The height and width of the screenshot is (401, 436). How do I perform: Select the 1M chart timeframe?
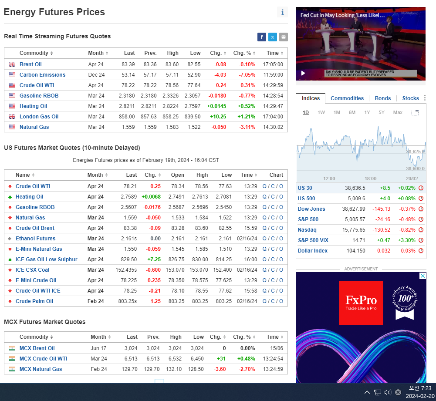pos(337,112)
